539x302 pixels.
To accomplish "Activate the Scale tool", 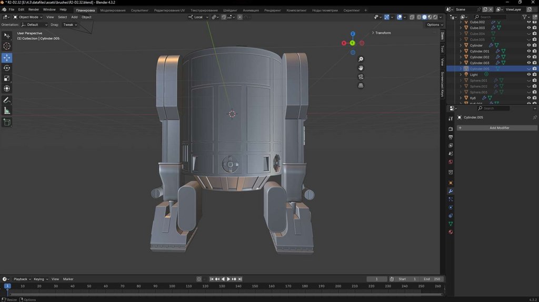I will 7,78.
